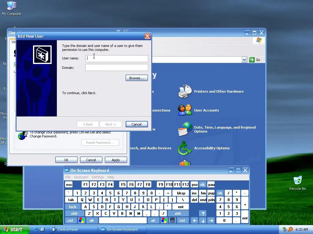Click Cancel in User Accounts dialog
This screenshot has width=313, height=234.
pos(91,160)
